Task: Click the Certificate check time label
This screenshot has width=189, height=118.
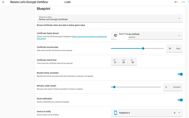Action: click(47, 60)
